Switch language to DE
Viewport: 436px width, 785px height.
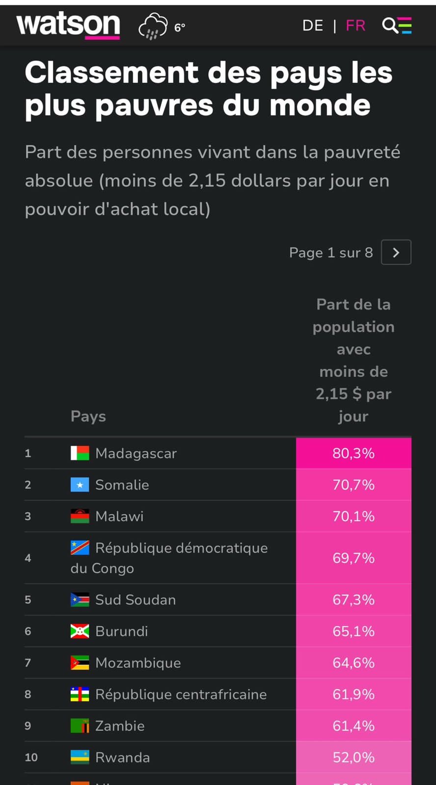[313, 26]
